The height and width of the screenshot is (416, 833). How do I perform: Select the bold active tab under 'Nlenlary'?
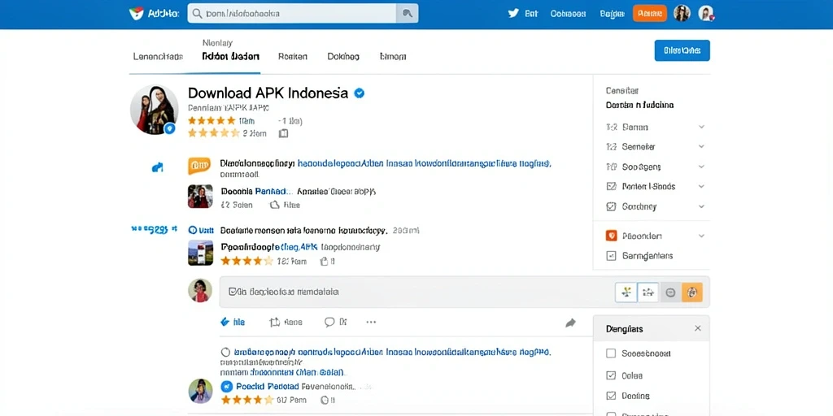pos(230,57)
